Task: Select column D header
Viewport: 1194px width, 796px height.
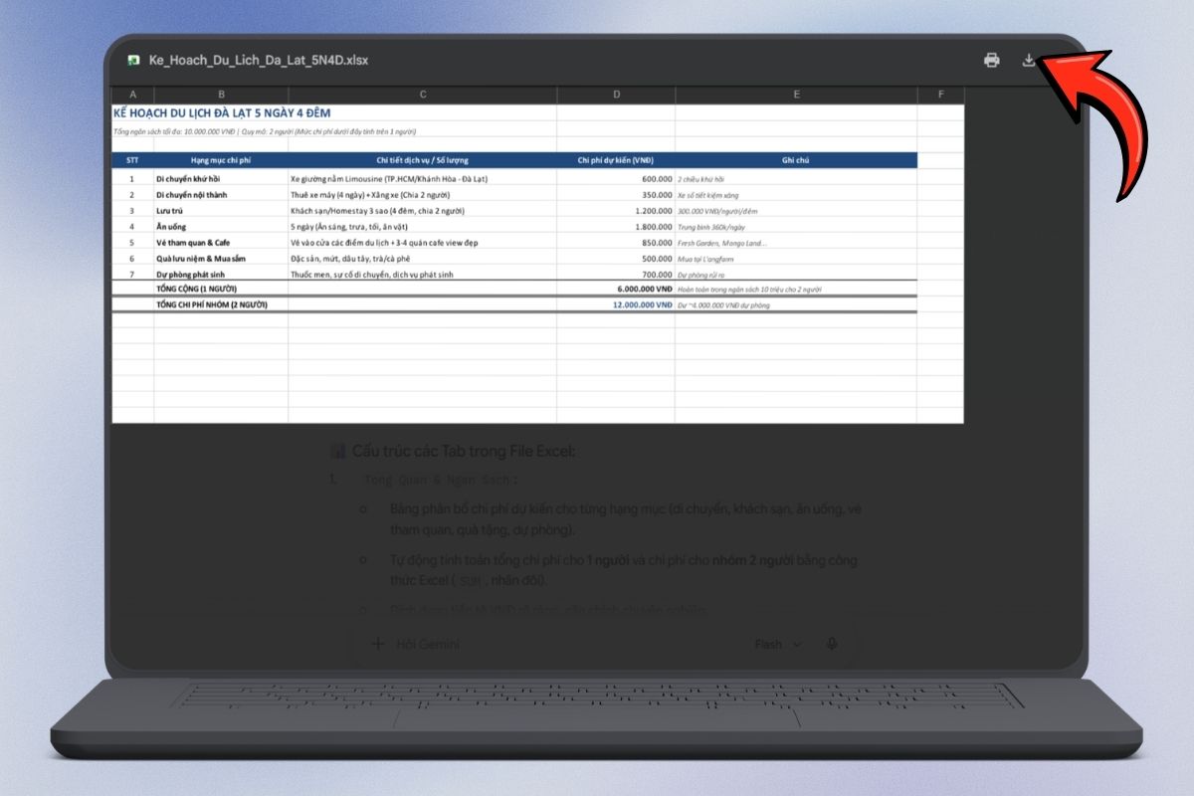Action: (616, 95)
